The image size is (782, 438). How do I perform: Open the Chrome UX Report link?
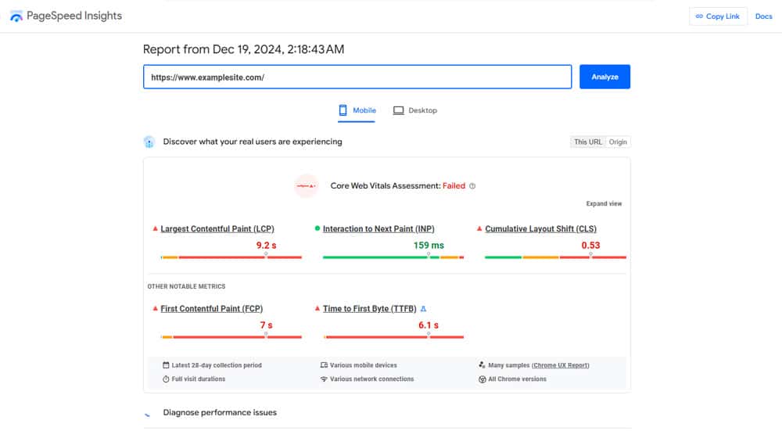561,366
